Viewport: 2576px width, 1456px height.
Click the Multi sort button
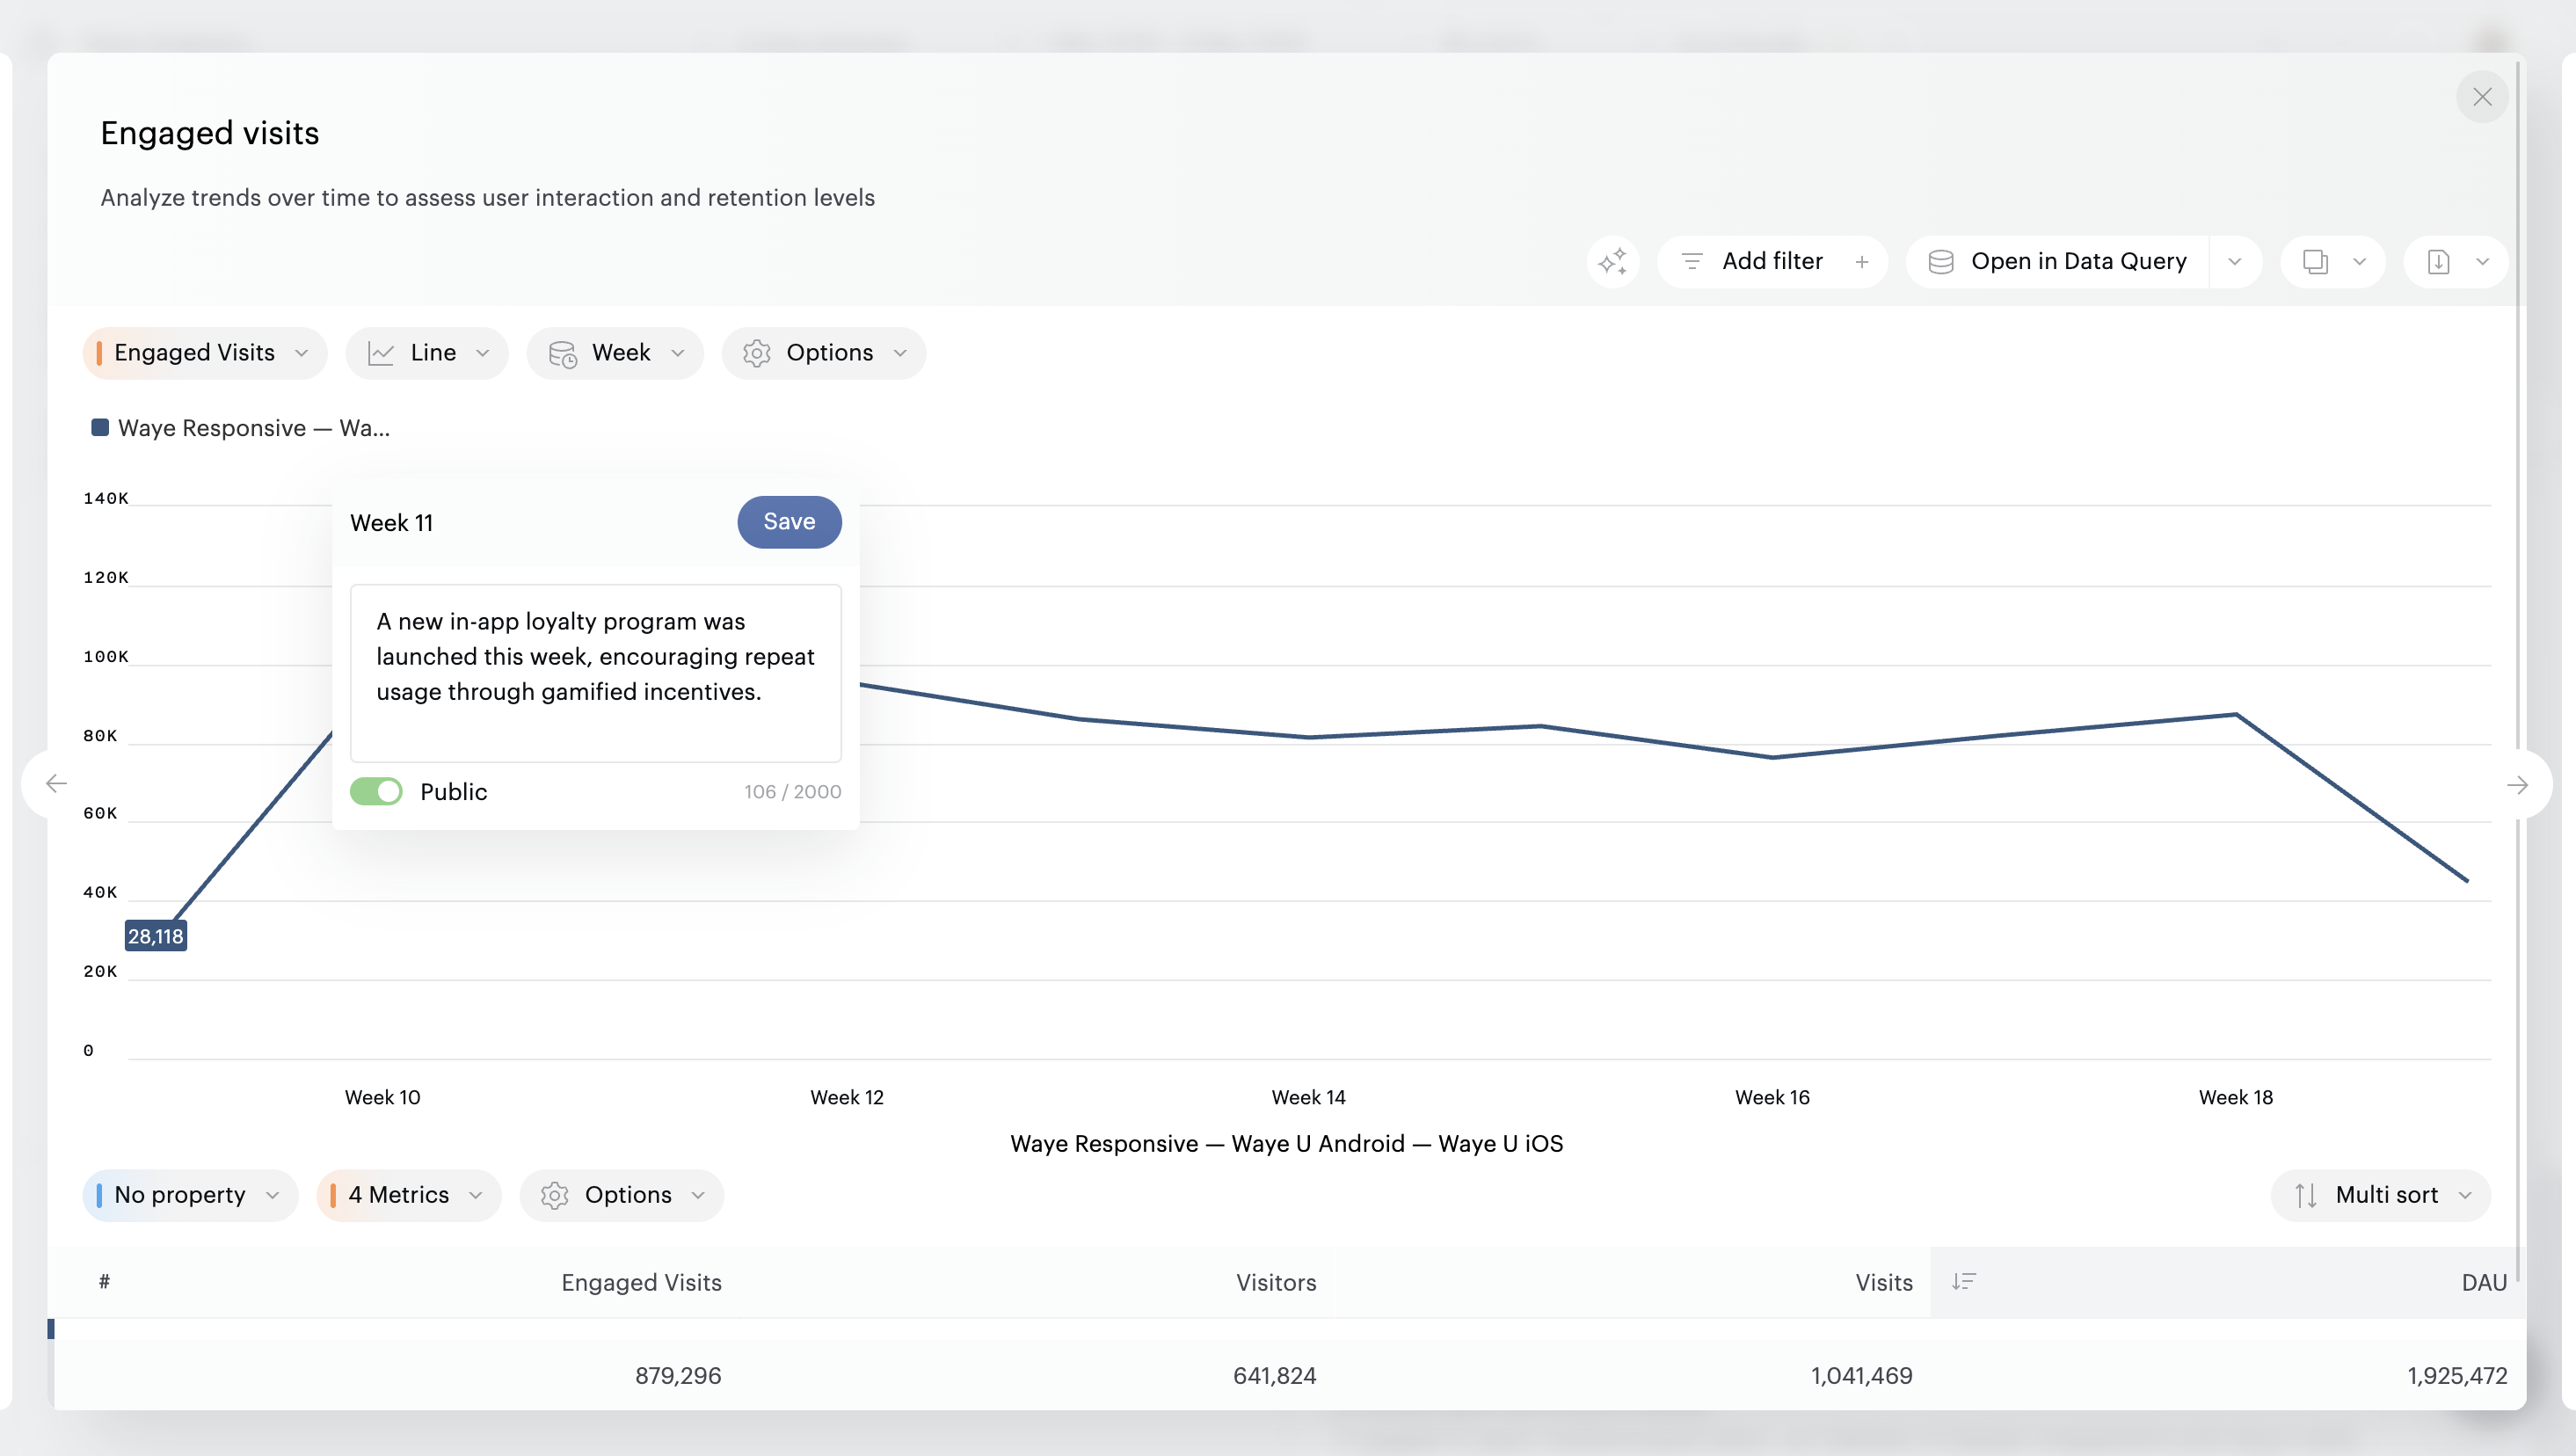point(2381,1195)
